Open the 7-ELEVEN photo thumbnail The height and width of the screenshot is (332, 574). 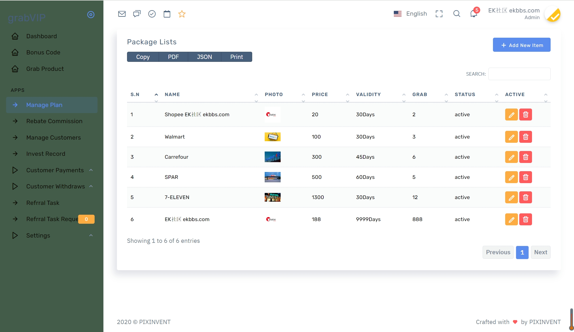272,197
